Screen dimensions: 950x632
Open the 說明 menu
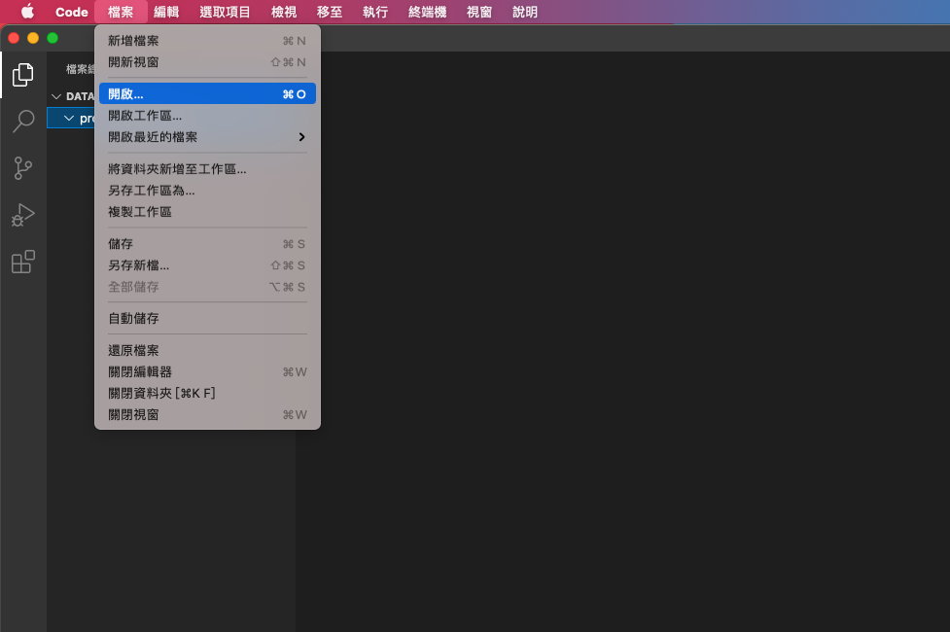click(525, 12)
